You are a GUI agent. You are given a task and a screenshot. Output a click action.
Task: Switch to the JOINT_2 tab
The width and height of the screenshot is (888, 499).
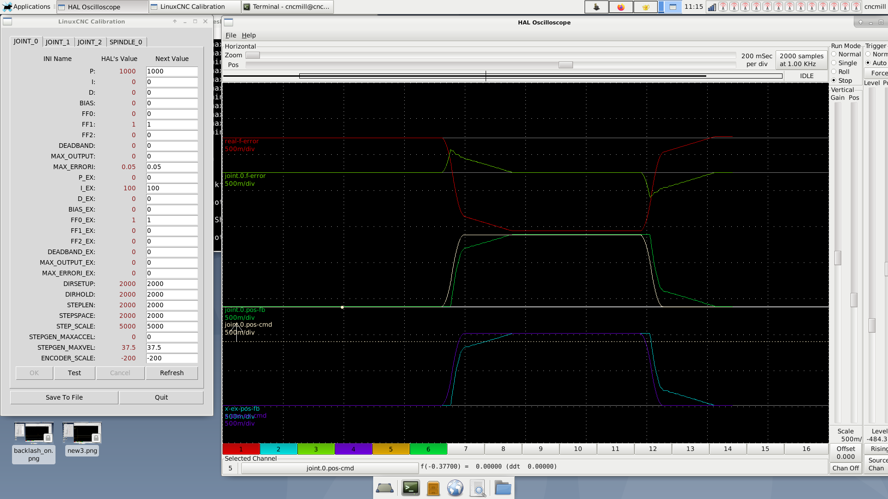90,42
